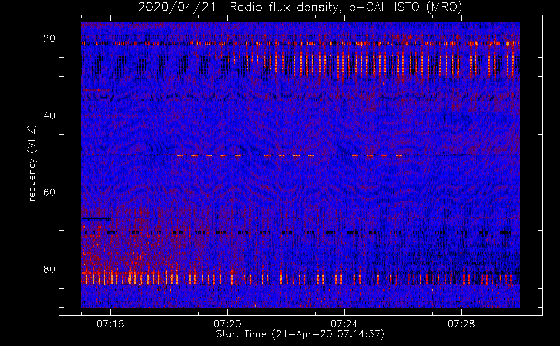Viewport: 560px width, 346px height.
Task: Click the "07:20" time tick label
Action: pos(227,324)
